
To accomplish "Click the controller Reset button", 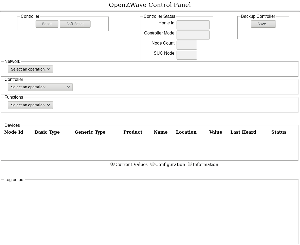I will 47,24.
